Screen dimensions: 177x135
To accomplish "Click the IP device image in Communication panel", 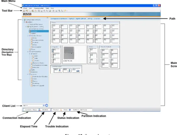I will click(x=78, y=71).
